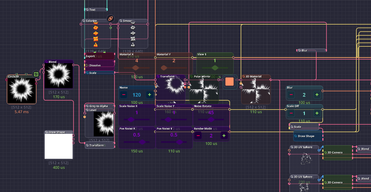
Task: Decrease Render Mode with the minus button
Action: (198, 136)
